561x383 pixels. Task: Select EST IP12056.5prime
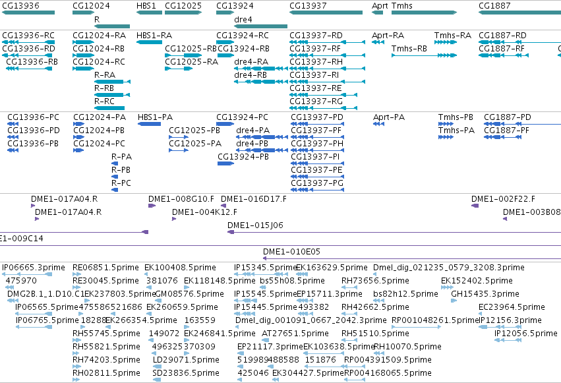[x=508, y=340]
